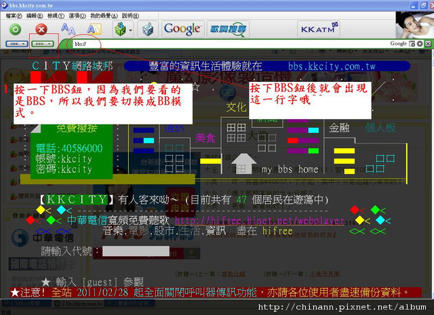Click the red 注意 notice bar about 2011/02/28

[x=216, y=293]
